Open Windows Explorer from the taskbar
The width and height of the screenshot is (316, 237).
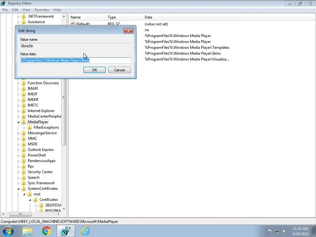tap(27, 231)
